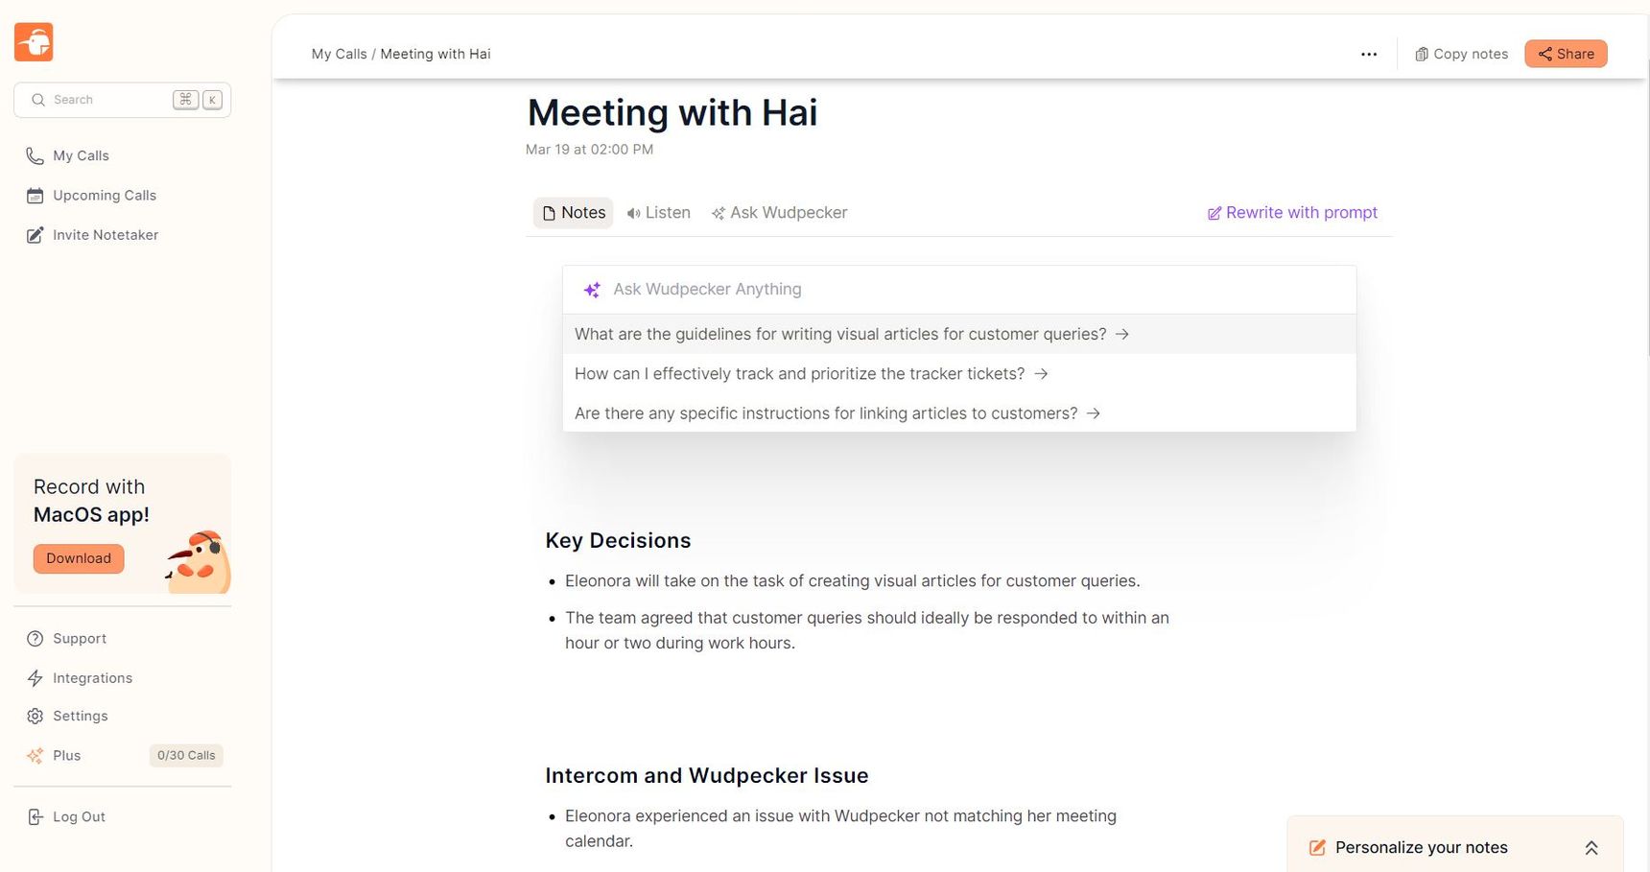Viewport: 1650px width, 872px height.
Task: Open Integrations in the sidebar
Action: point(93,678)
